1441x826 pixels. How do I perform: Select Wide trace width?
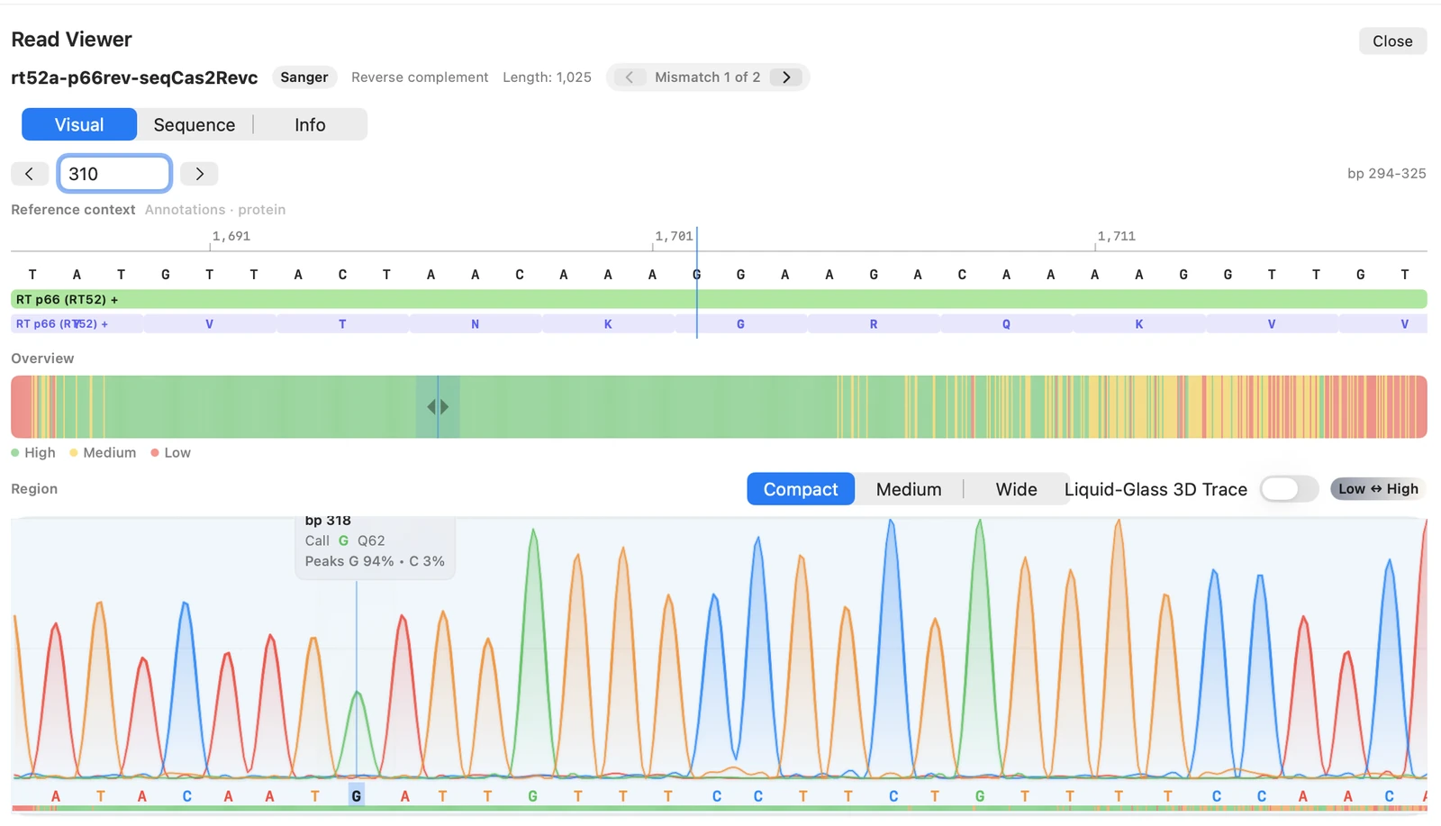coord(1016,489)
